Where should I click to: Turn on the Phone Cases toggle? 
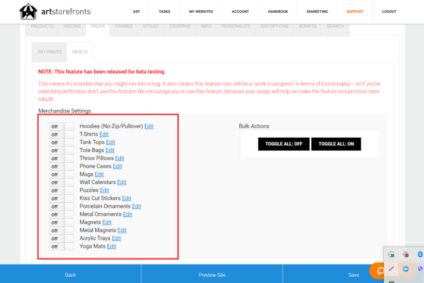click(61, 166)
